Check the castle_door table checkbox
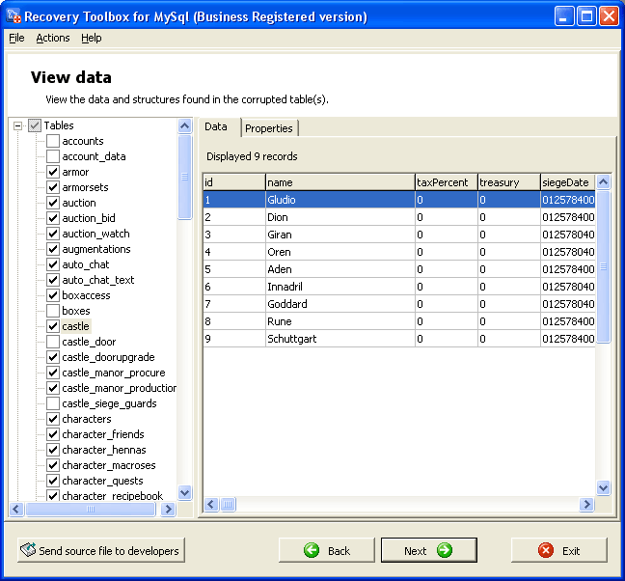 click(53, 342)
